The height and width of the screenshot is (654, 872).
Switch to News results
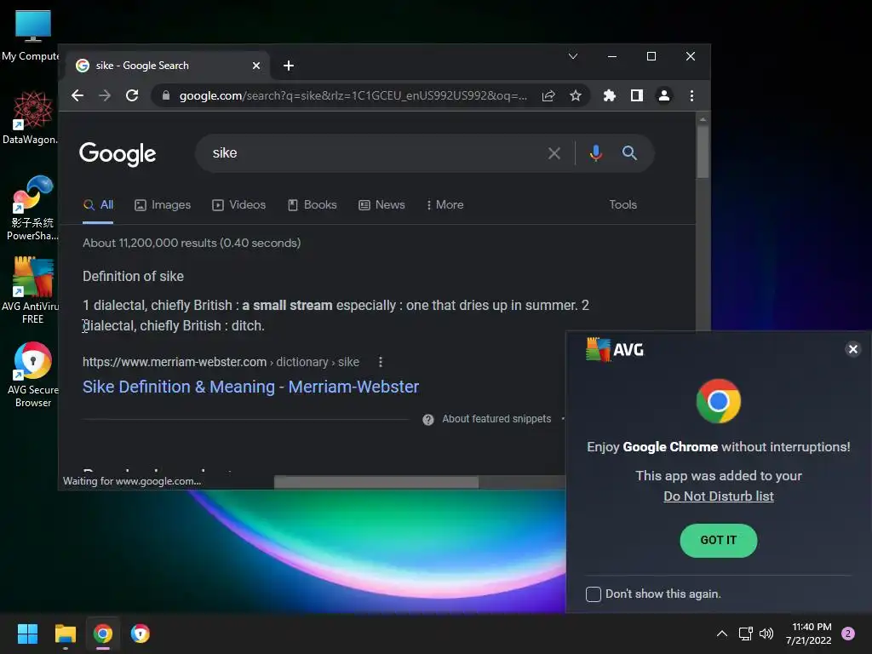(381, 204)
